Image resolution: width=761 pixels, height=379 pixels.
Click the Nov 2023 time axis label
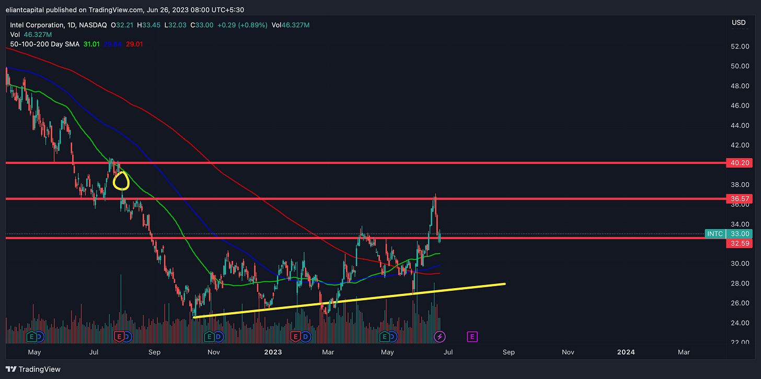click(x=569, y=352)
